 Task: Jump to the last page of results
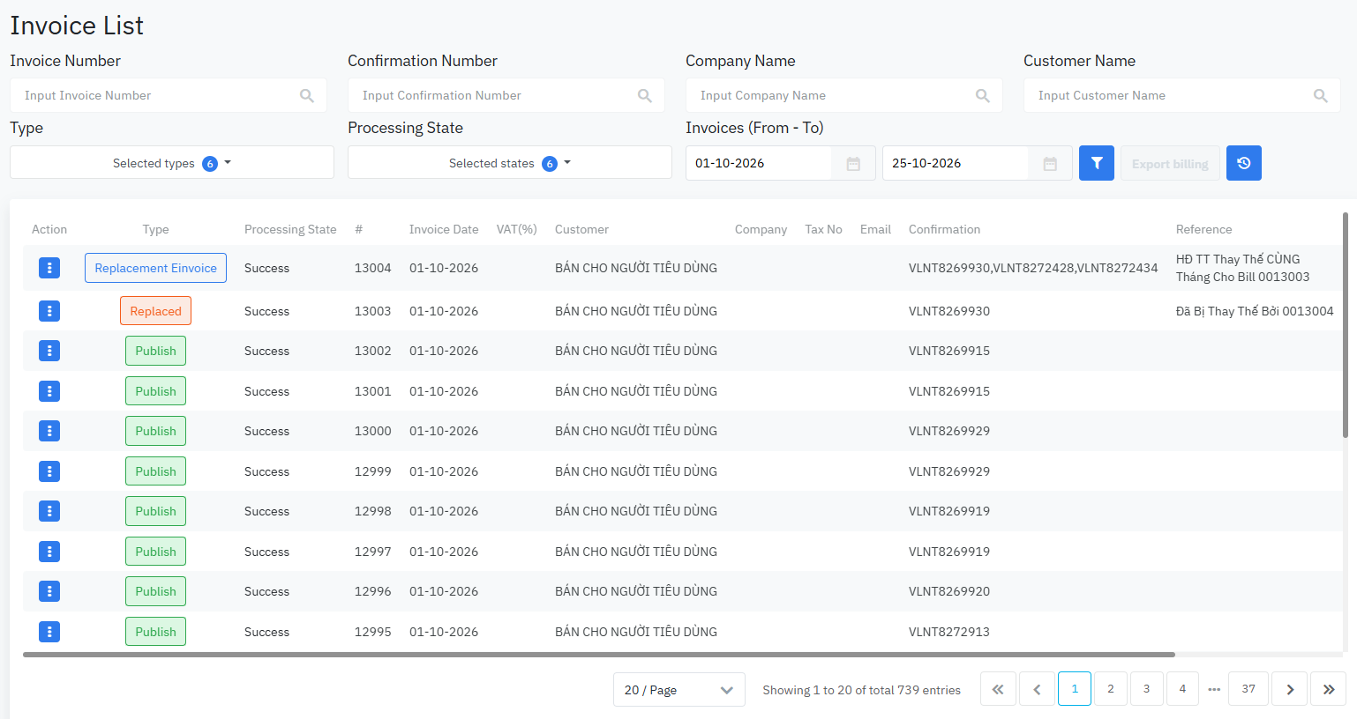coord(1329,689)
